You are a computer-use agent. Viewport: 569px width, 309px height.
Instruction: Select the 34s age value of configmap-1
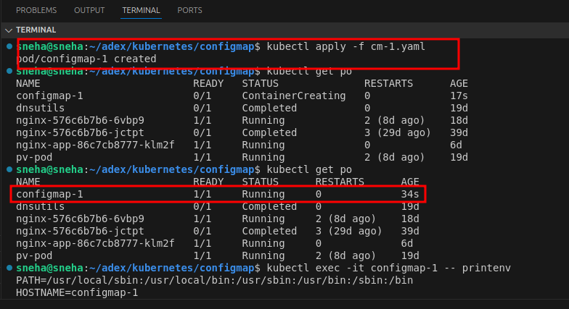click(x=410, y=194)
